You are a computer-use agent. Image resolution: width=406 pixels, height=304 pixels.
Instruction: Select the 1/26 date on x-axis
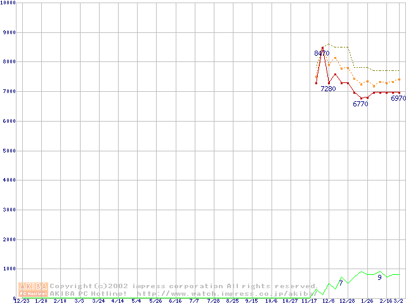tap(366, 301)
